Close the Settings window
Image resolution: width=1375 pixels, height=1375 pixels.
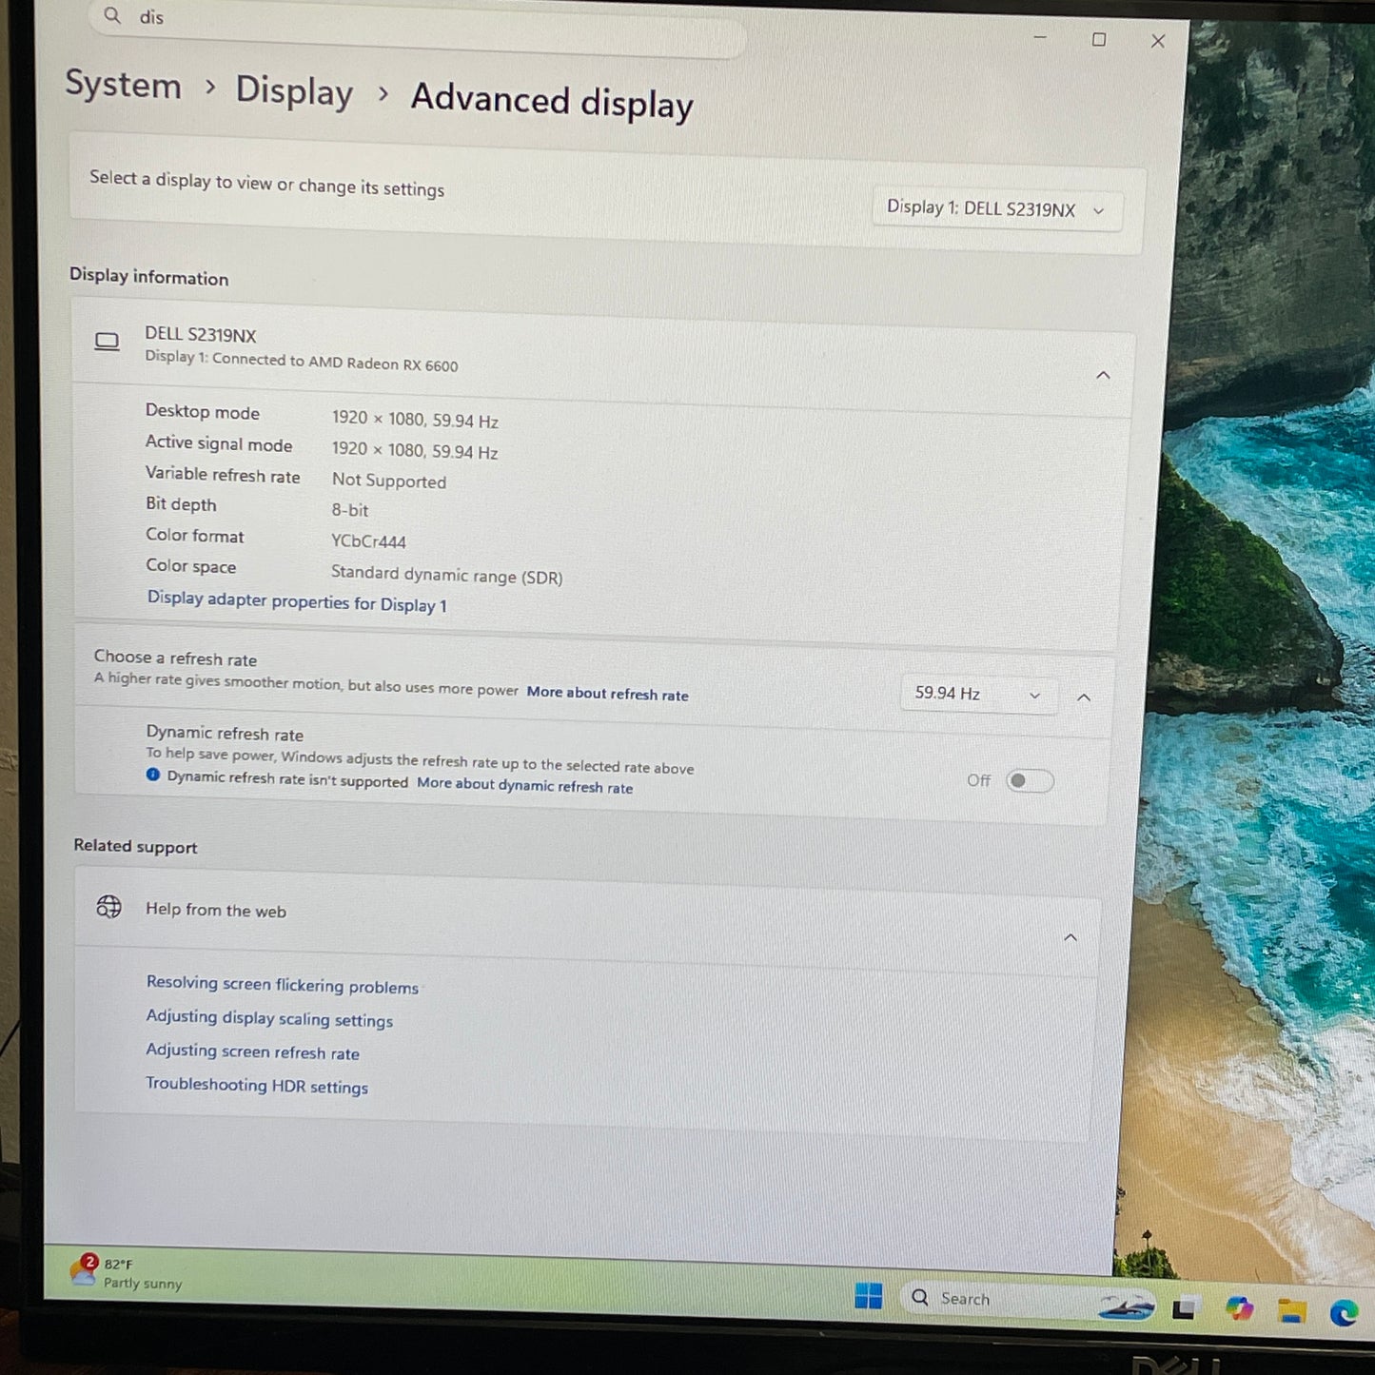(1158, 41)
